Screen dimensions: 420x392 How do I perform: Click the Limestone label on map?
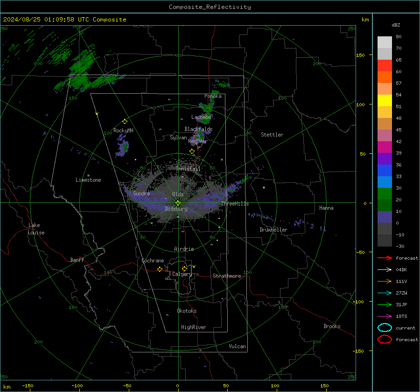point(88,180)
